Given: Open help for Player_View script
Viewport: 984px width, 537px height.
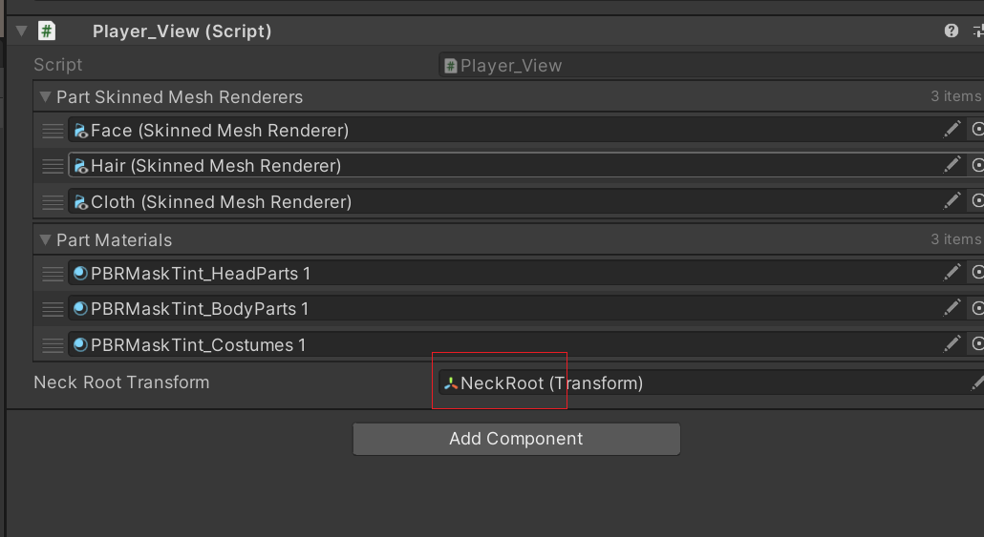Looking at the screenshot, I should (x=951, y=31).
